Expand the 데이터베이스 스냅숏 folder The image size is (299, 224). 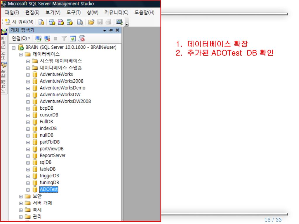click(28, 68)
